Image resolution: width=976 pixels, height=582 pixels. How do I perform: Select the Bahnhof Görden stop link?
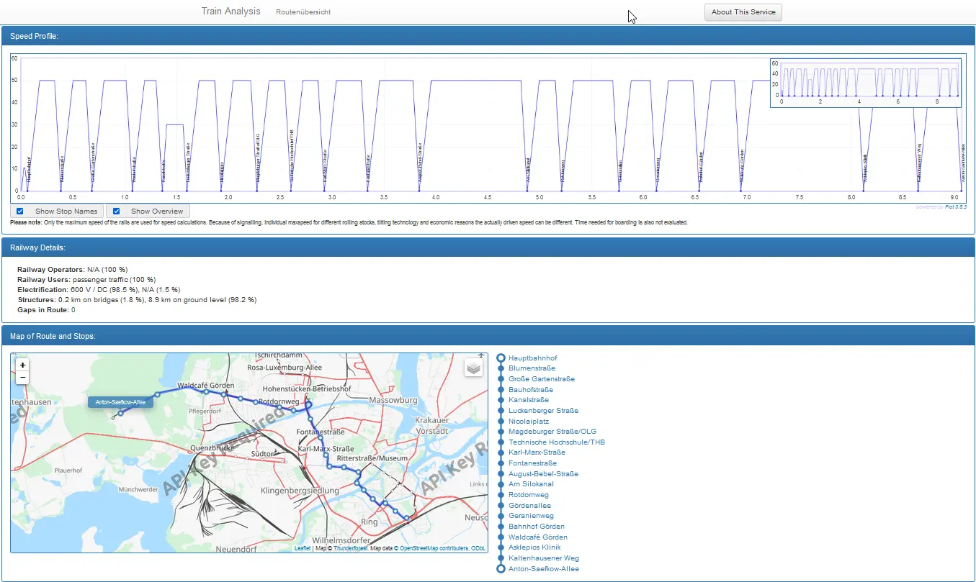[536, 527]
